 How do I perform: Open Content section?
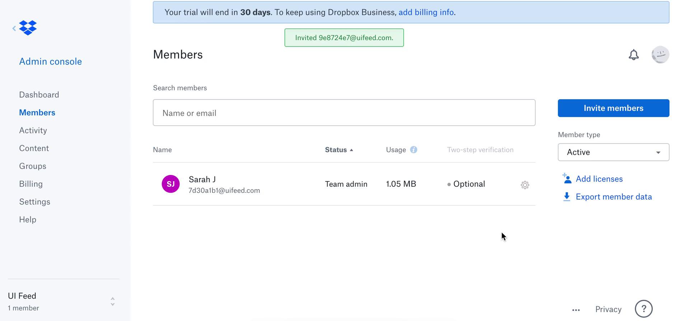34,148
